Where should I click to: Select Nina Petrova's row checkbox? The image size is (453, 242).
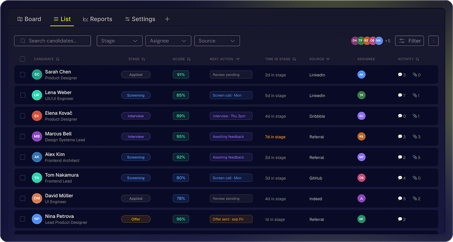tap(22, 219)
